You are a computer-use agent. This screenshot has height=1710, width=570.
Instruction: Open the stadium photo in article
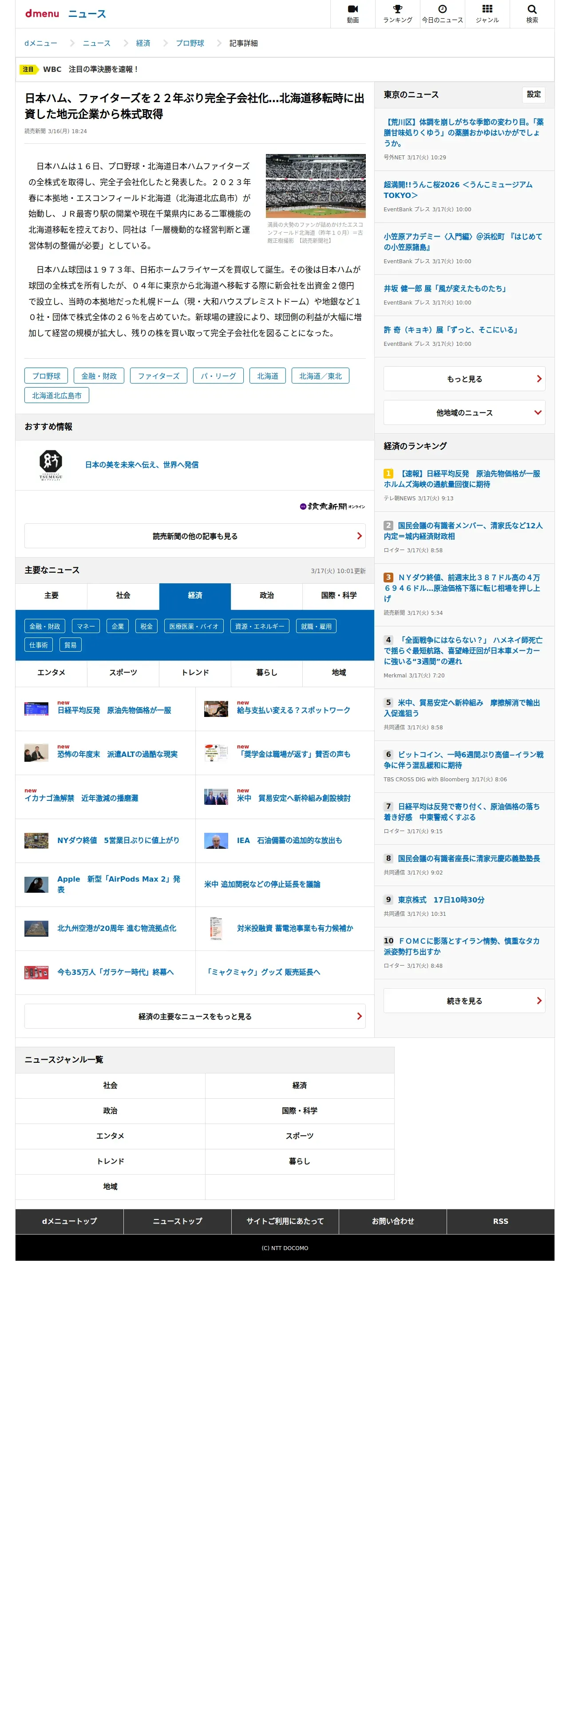(x=315, y=186)
